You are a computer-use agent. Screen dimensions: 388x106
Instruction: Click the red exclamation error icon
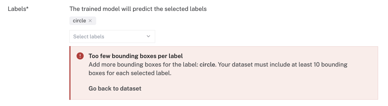[80, 56]
